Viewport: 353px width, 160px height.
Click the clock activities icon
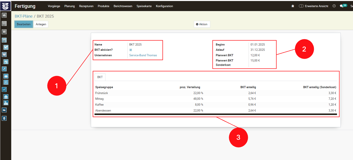(x=334, y=6)
